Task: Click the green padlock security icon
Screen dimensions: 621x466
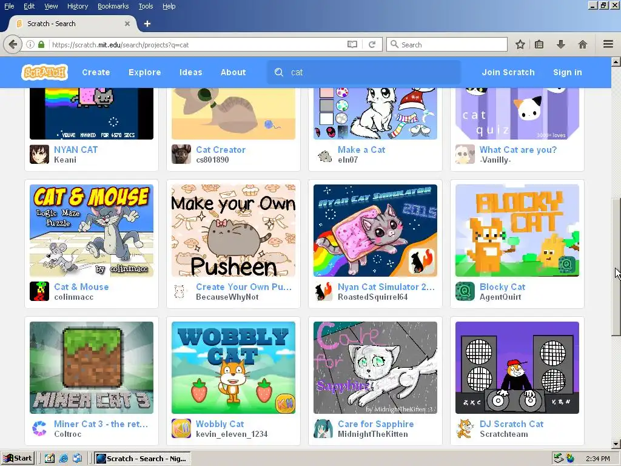Action: [x=41, y=44]
